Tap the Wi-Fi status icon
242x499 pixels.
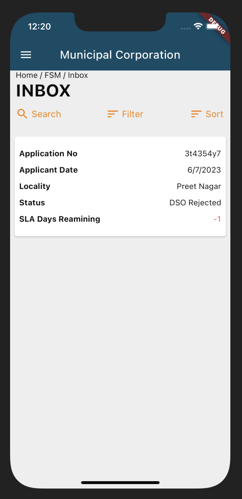pyautogui.click(x=198, y=26)
